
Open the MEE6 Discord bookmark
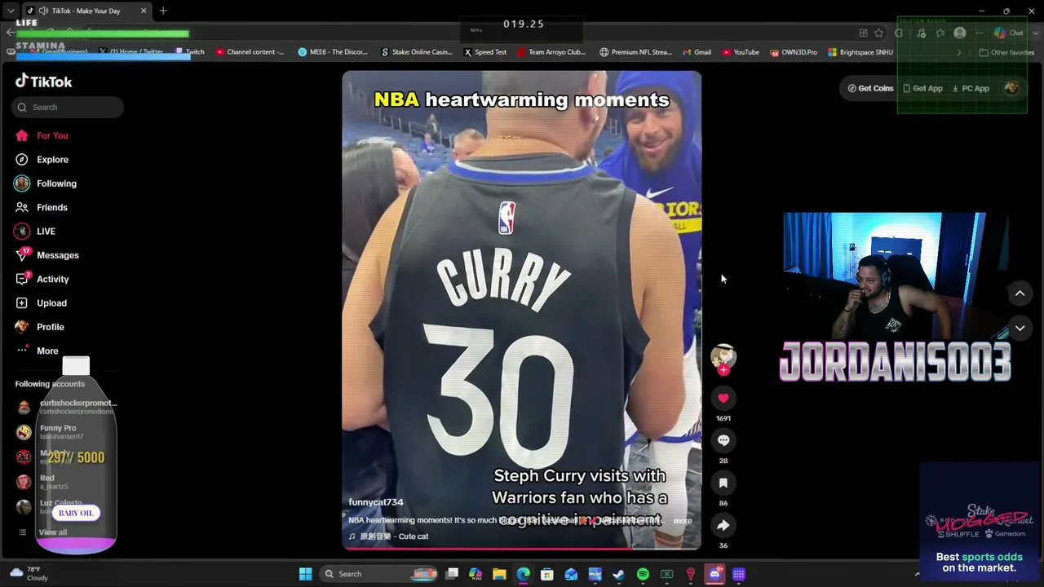(333, 52)
